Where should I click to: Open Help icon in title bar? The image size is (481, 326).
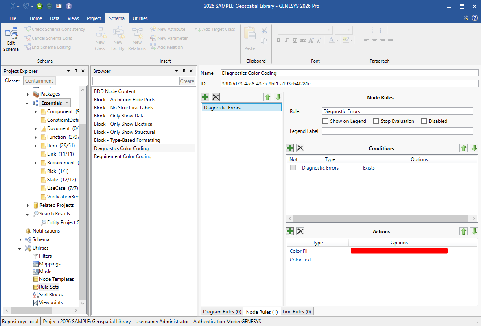pos(474,18)
